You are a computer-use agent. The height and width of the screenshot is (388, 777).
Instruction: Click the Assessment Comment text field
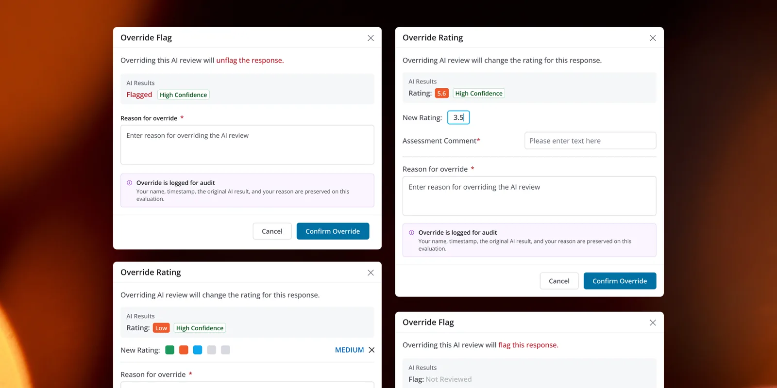pyautogui.click(x=590, y=141)
